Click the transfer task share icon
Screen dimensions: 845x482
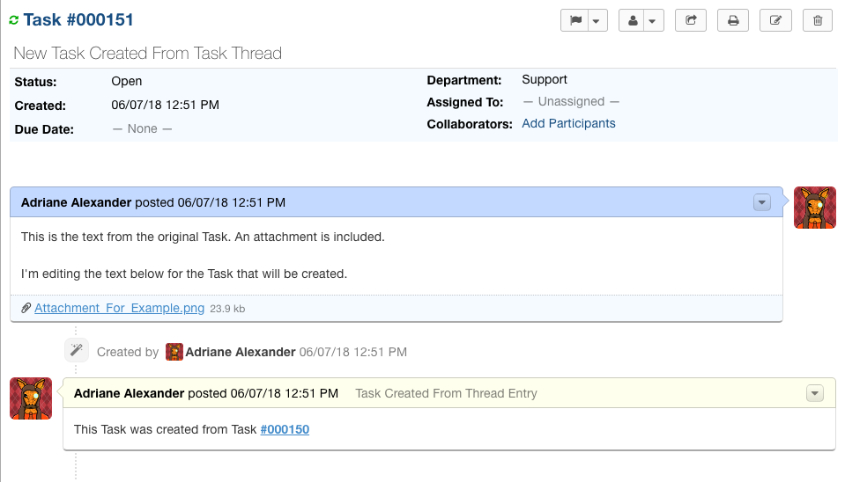(x=691, y=20)
